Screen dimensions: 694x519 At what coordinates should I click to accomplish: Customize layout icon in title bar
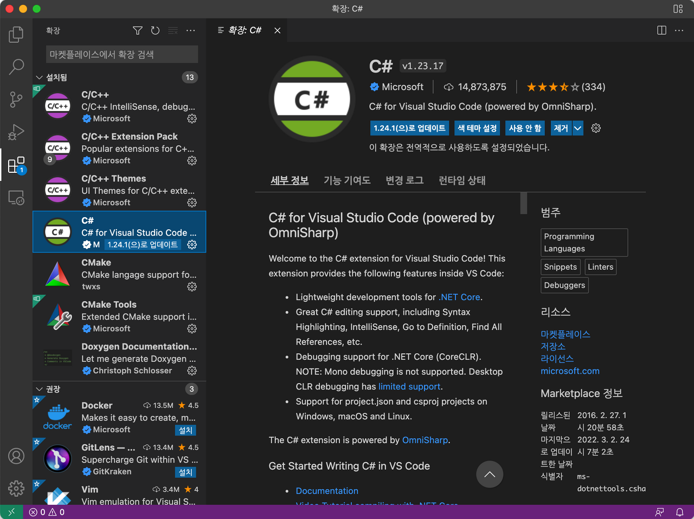(678, 9)
